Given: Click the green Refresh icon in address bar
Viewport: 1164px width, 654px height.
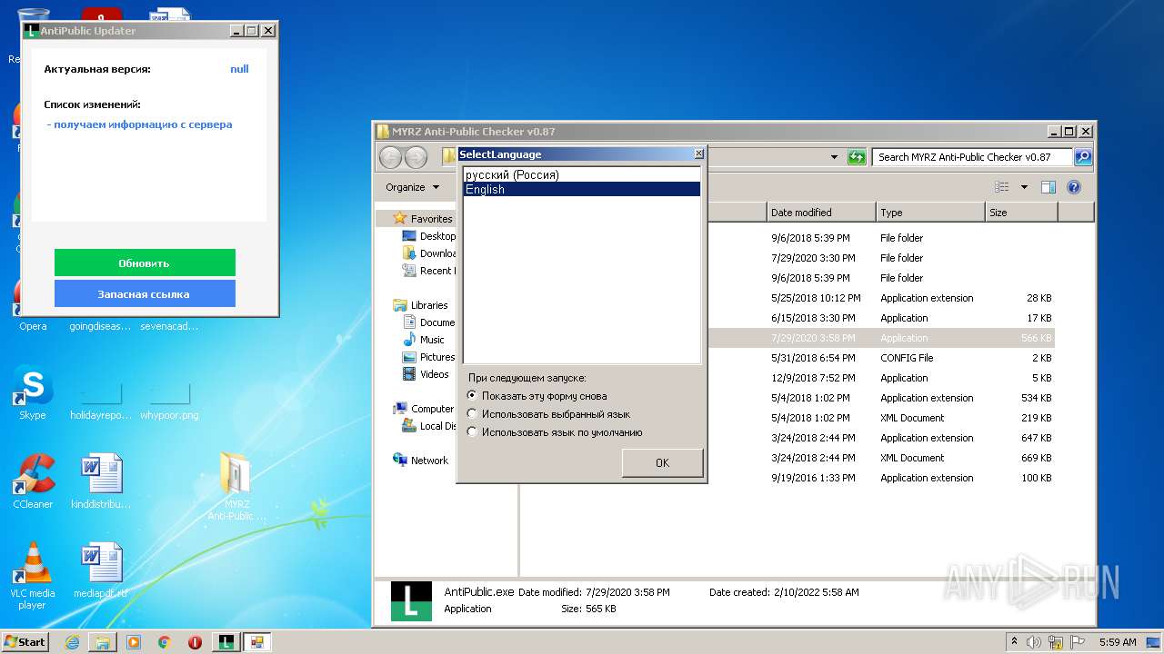Looking at the screenshot, I should click(x=857, y=157).
